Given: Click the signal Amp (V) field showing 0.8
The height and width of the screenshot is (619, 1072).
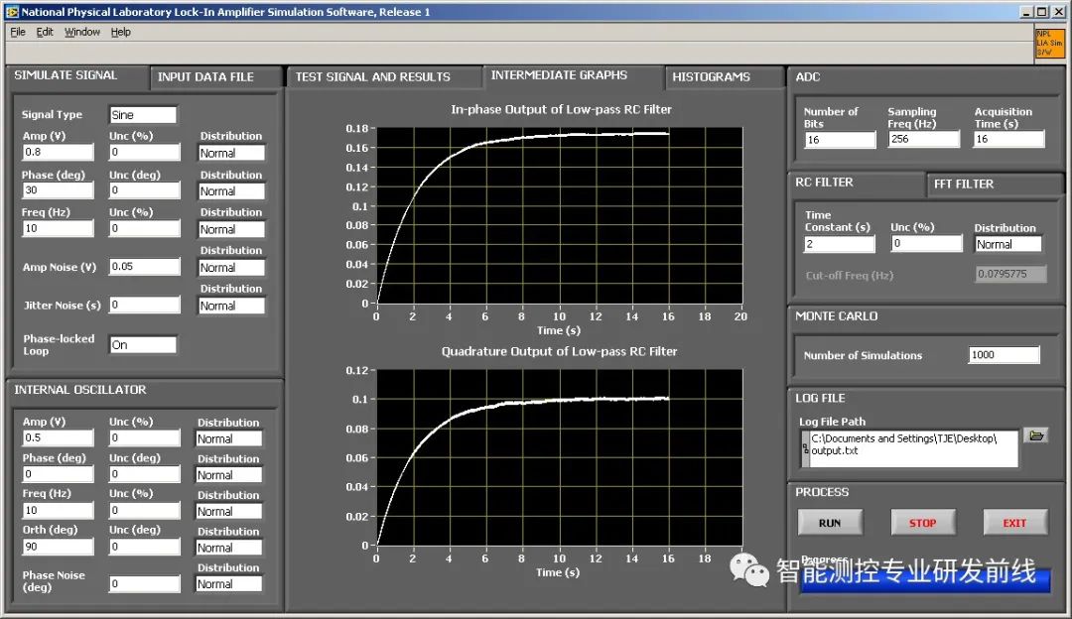Looking at the screenshot, I should pos(59,152).
